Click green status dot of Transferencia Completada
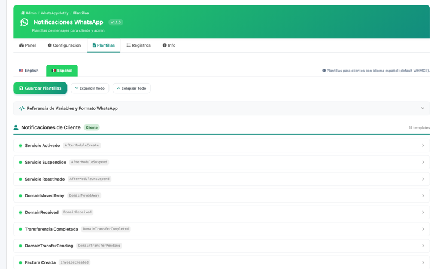Viewport: 431px width, 269px height. point(20,229)
